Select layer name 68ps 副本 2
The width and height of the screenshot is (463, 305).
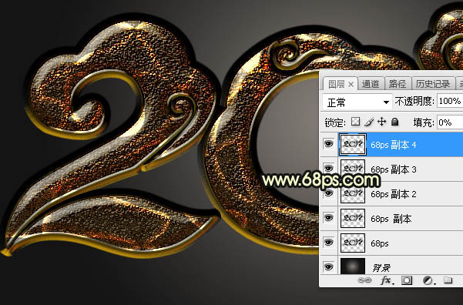394,194
